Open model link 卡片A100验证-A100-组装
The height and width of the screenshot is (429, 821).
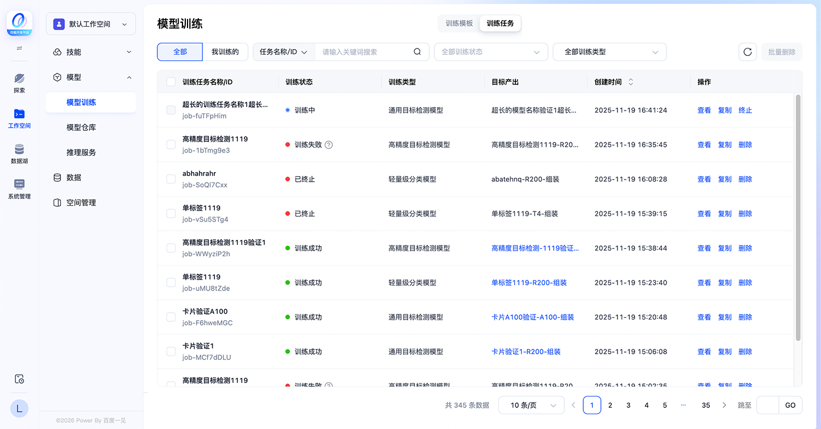(533, 317)
